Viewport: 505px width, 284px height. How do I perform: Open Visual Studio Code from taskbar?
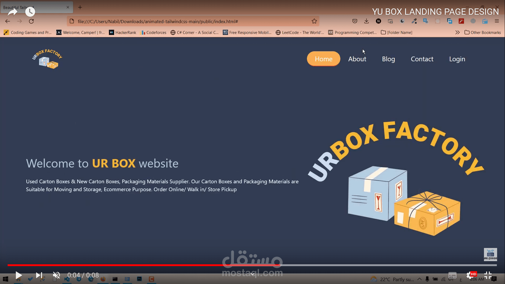pos(67,279)
